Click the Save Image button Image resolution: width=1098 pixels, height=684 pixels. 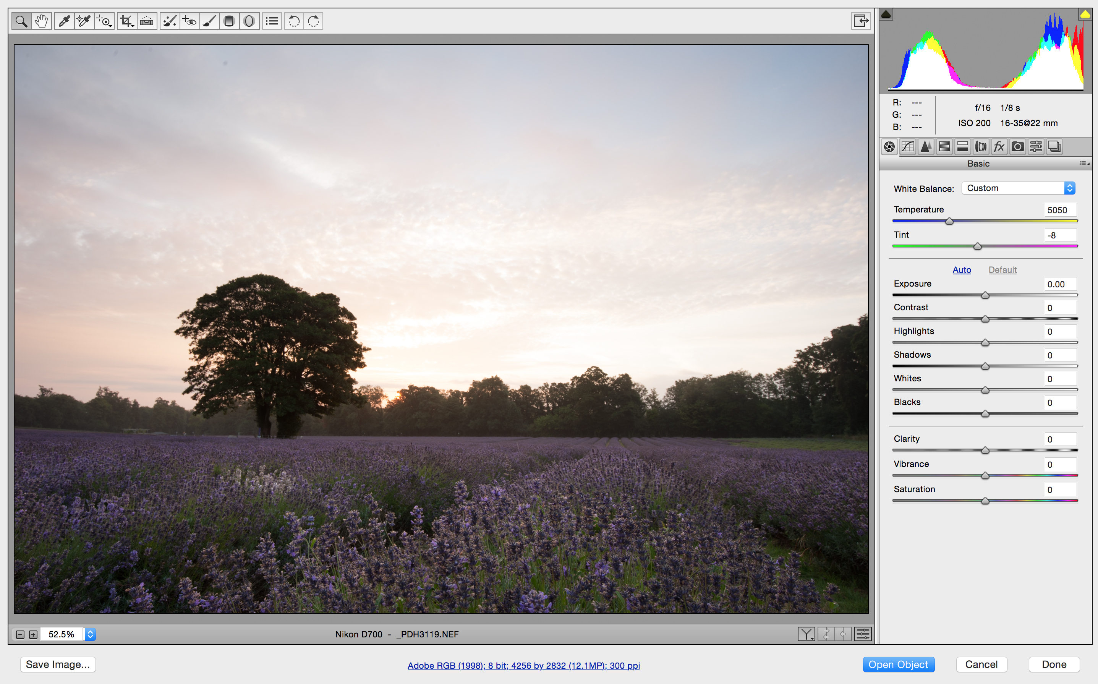(58, 665)
